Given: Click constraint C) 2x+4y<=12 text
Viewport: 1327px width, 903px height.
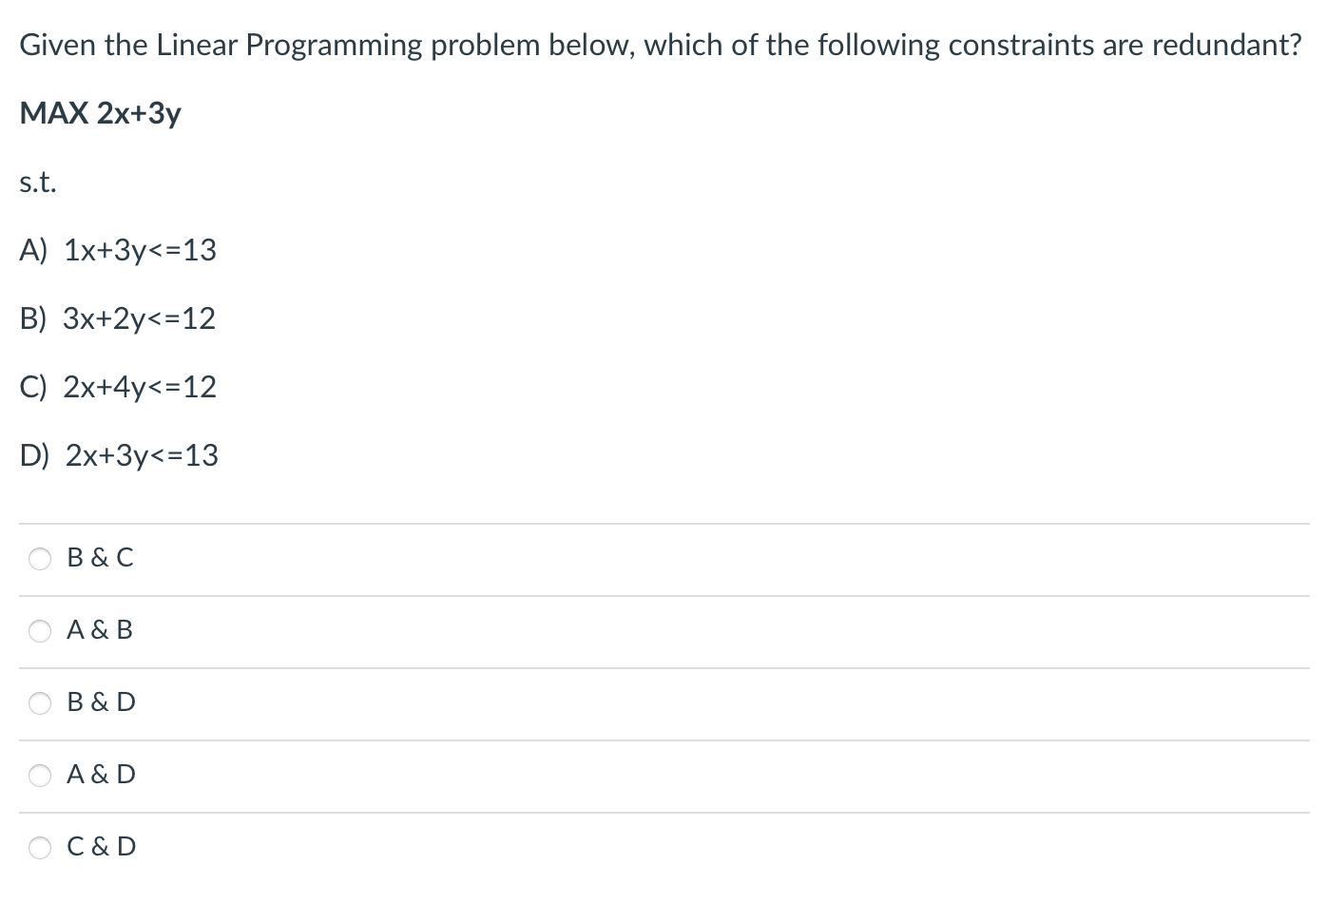Looking at the screenshot, I should pos(117,387).
